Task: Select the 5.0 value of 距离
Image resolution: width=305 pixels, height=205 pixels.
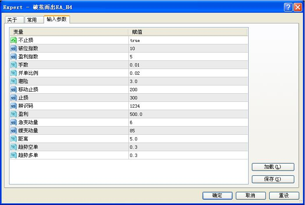Action: 134,139
